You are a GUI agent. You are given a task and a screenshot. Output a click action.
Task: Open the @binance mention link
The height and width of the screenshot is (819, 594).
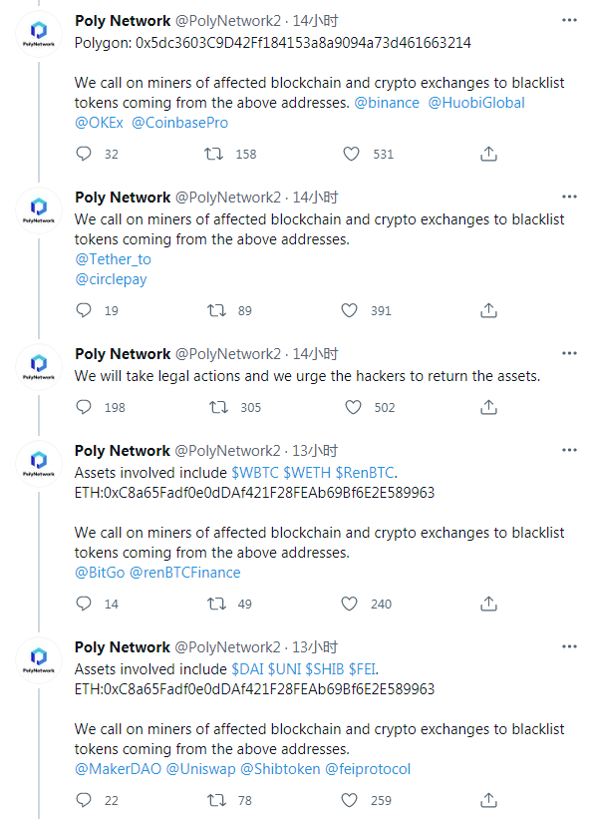pyautogui.click(x=387, y=103)
